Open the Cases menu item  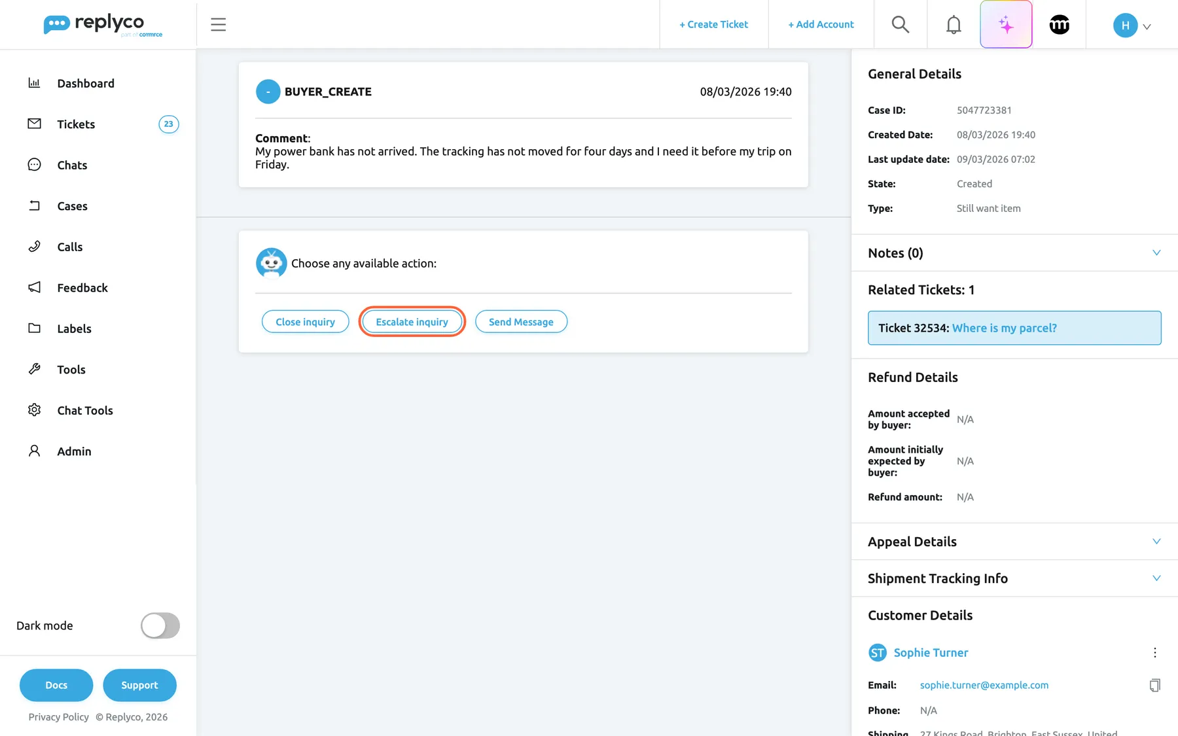tap(72, 206)
